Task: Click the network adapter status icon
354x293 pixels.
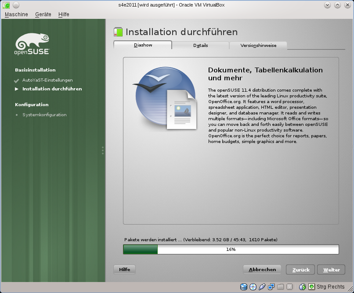Action: [x=271, y=287]
